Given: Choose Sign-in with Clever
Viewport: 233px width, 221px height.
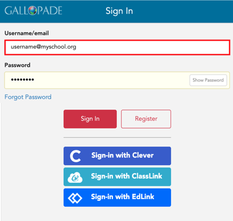Looking at the screenshot, I should tap(117, 156).
